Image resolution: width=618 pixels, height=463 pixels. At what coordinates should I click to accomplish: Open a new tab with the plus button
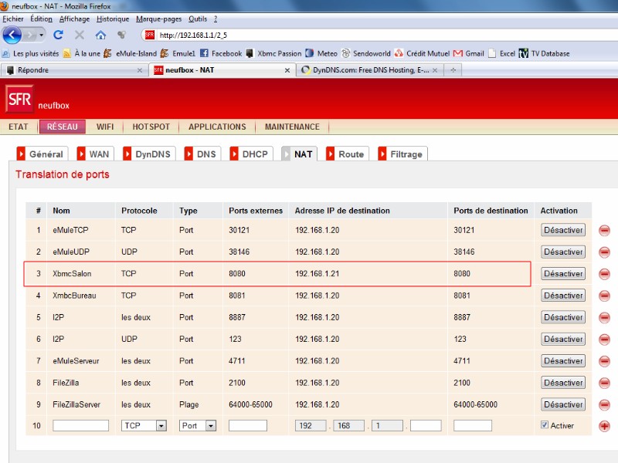pos(453,70)
